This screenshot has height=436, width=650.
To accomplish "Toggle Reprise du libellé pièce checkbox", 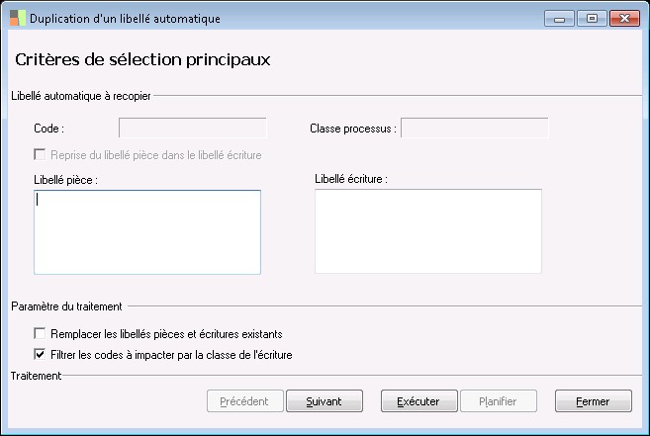I will [x=41, y=155].
